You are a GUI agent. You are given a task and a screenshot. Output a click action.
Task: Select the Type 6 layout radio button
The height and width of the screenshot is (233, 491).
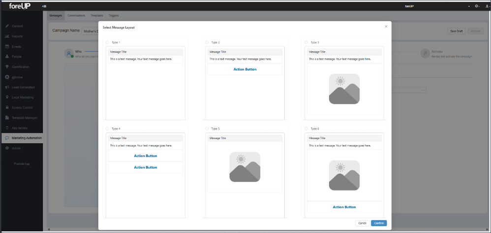[306, 129]
